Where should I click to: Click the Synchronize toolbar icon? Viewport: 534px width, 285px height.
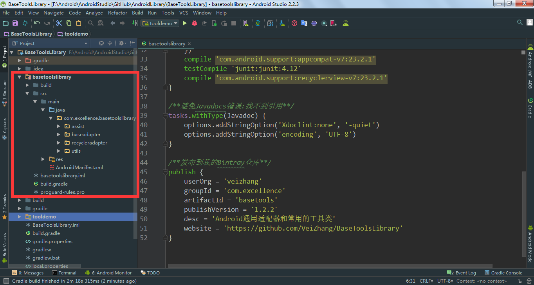[25, 23]
